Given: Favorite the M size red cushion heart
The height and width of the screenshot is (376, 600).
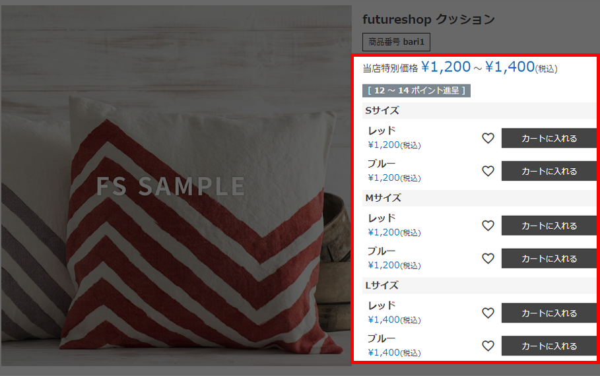Looking at the screenshot, I should click(488, 226).
